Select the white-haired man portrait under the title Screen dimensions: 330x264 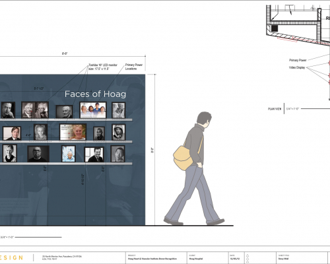pyautogui.click(x=64, y=112)
